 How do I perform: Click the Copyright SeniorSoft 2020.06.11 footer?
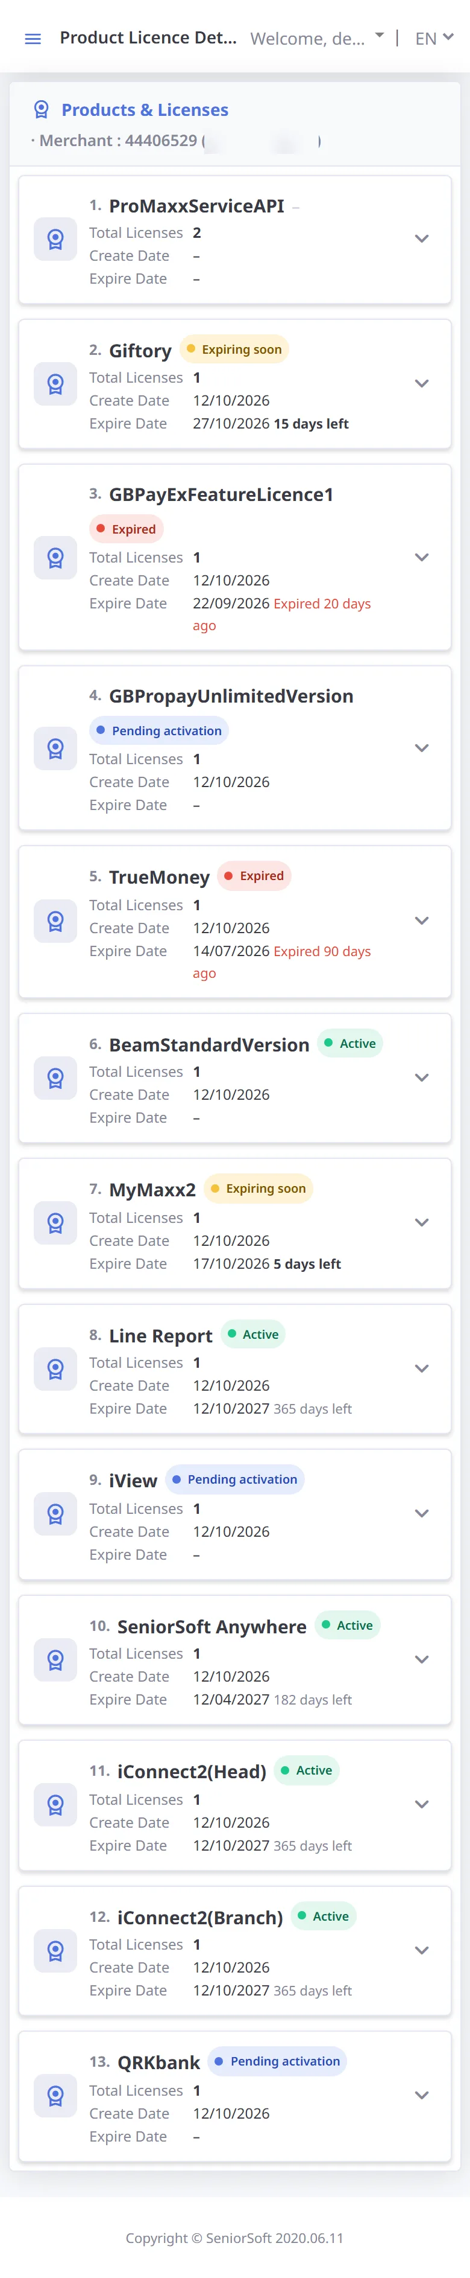point(235,2238)
